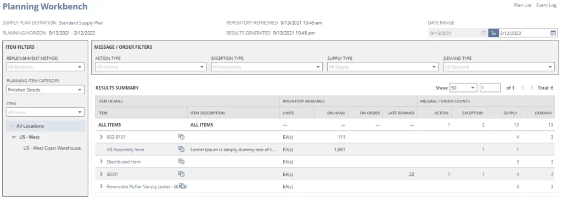The height and width of the screenshot is (200, 562).
Task: Go to the next results page arrow
Action: (532, 88)
